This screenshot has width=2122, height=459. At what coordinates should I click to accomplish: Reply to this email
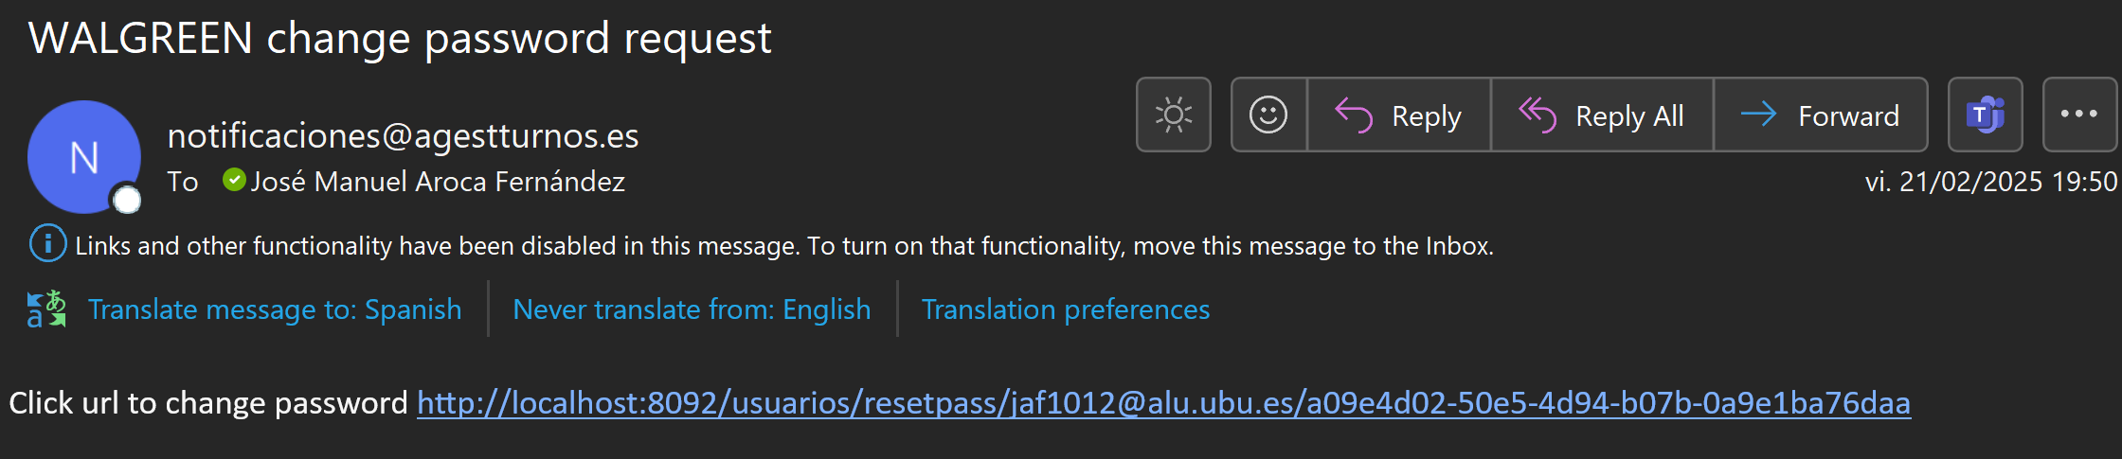point(1398,115)
